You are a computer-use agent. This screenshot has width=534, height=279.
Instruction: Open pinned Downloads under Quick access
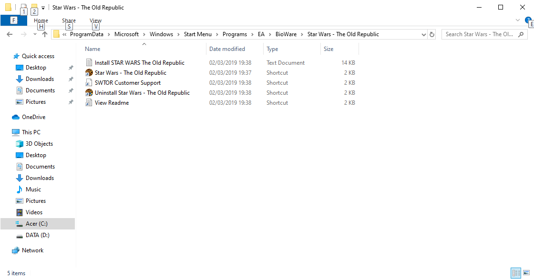coord(40,79)
